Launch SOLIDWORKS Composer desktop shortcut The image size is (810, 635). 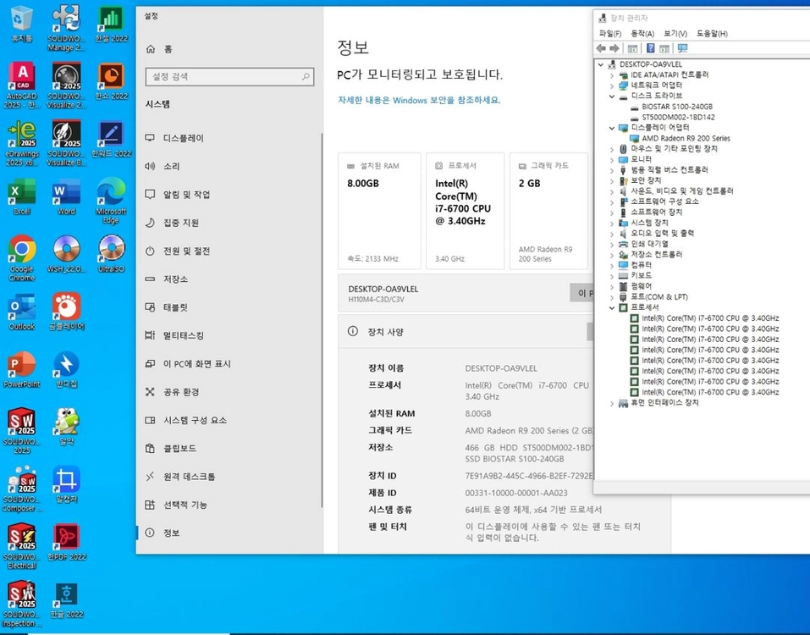[x=22, y=489]
